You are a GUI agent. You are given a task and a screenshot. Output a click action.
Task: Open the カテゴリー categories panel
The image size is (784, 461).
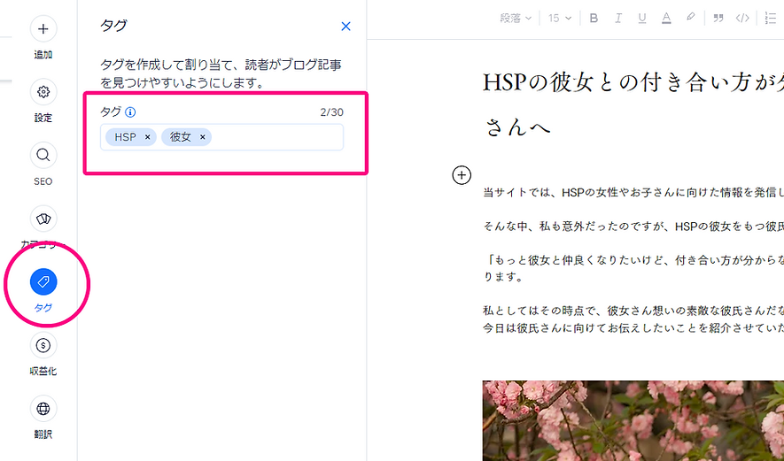(43, 219)
